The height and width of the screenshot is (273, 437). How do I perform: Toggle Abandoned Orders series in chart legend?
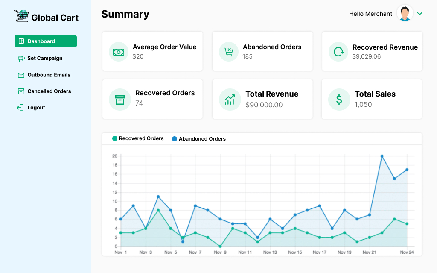point(202,139)
